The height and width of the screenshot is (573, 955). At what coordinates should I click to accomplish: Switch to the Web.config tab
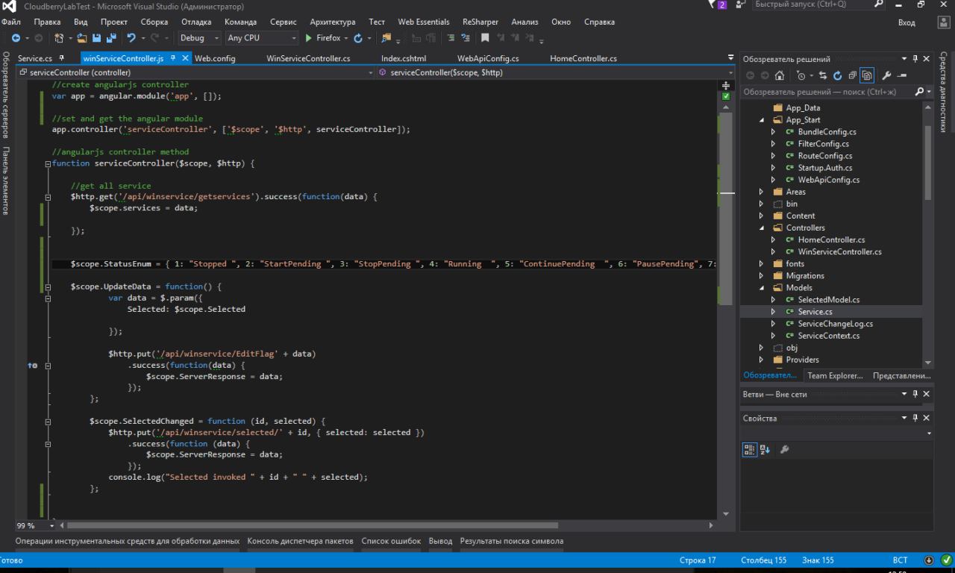215,58
